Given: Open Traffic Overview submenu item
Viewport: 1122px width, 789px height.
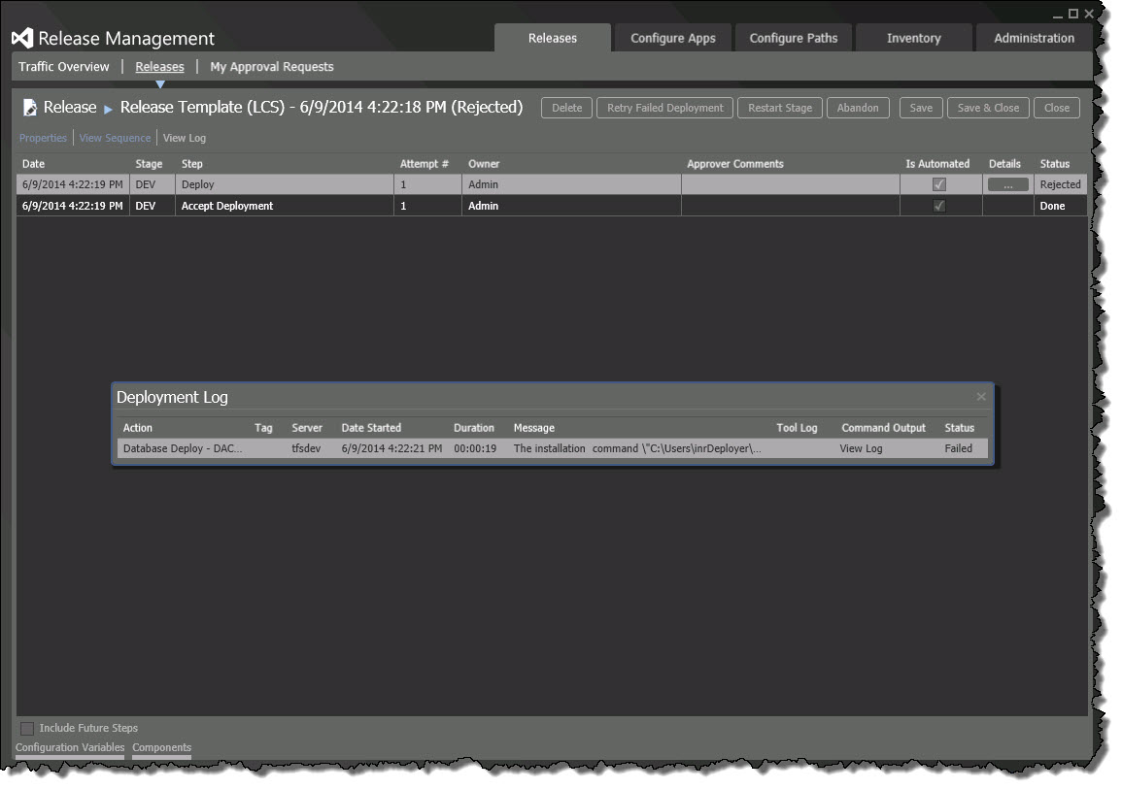Looking at the screenshot, I should 64,67.
